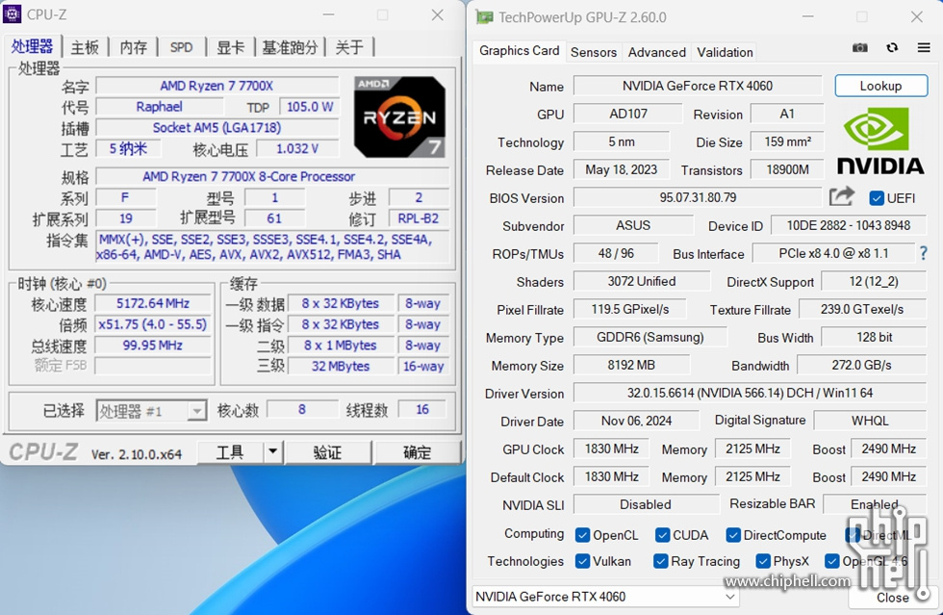Open the 内存 tab in CPU-Z
The width and height of the screenshot is (943, 615).
click(134, 47)
